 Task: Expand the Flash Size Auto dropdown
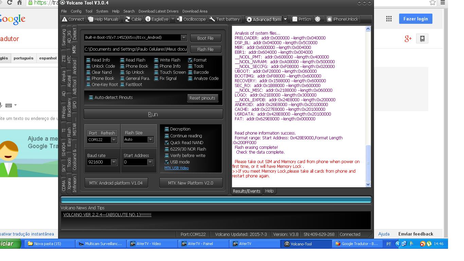point(150,139)
